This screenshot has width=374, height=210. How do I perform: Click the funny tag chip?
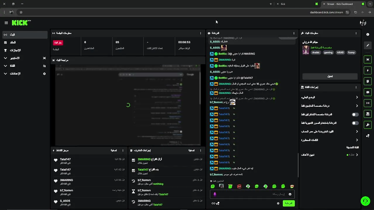click(x=351, y=52)
